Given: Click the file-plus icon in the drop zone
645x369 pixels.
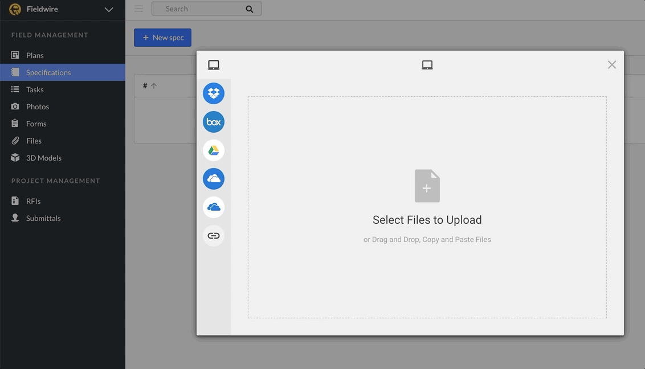Looking at the screenshot, I should (427, 186).
